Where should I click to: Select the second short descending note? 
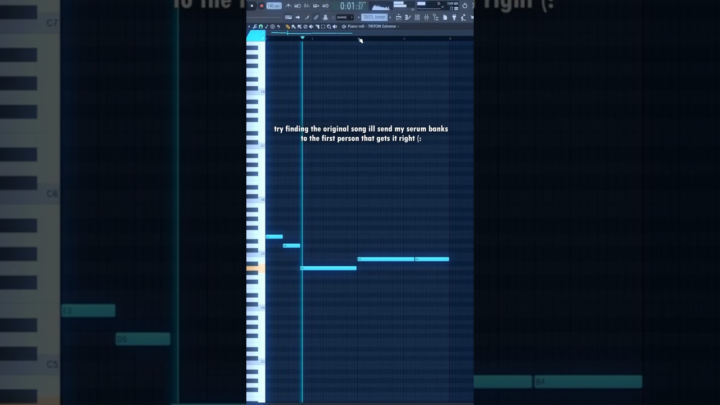click(x=291, y=246)
